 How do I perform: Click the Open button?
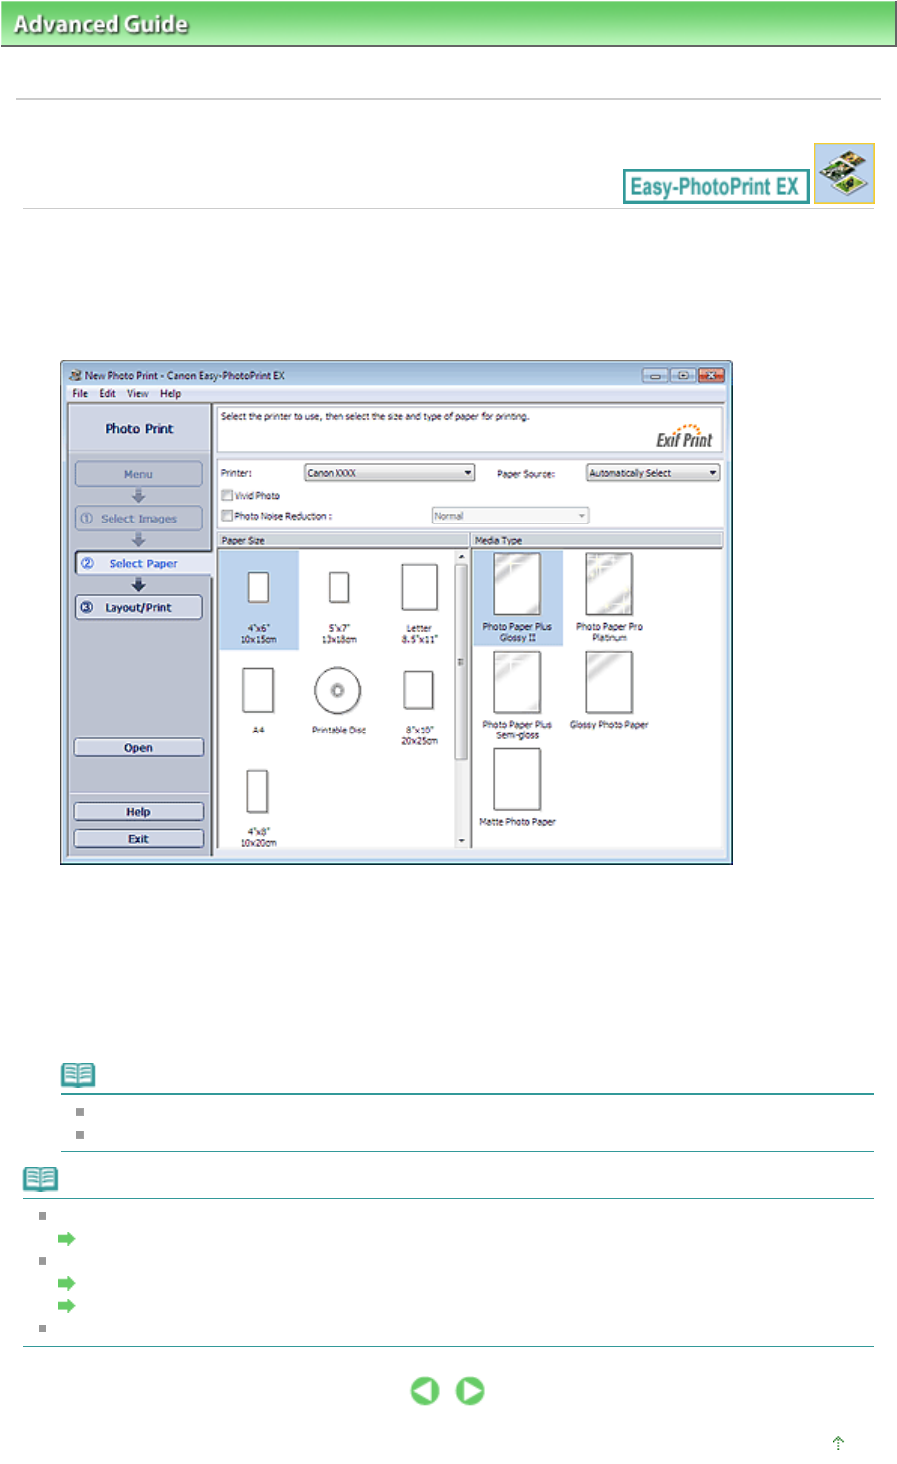[138, 748]
